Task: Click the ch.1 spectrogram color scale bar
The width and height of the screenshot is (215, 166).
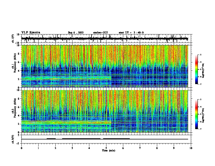Action: tap(197, 69)
